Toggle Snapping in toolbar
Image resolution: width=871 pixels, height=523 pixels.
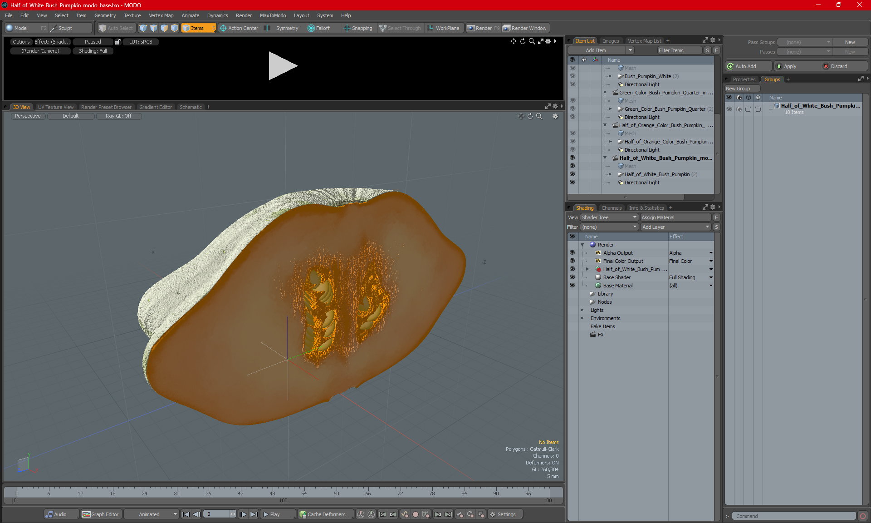(x=358, y=28)
